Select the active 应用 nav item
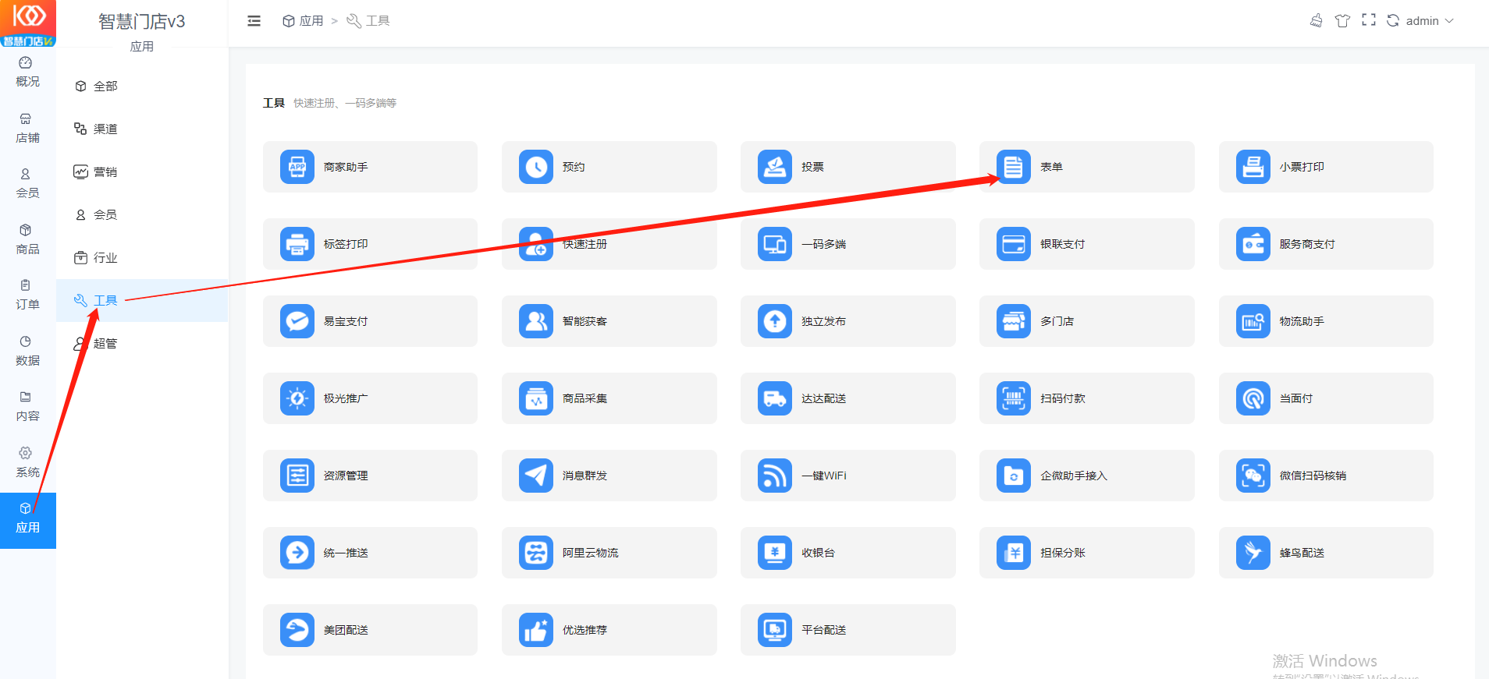This screenshot has width=1489, height=679. pyautogui.click(x=28, y=520)
